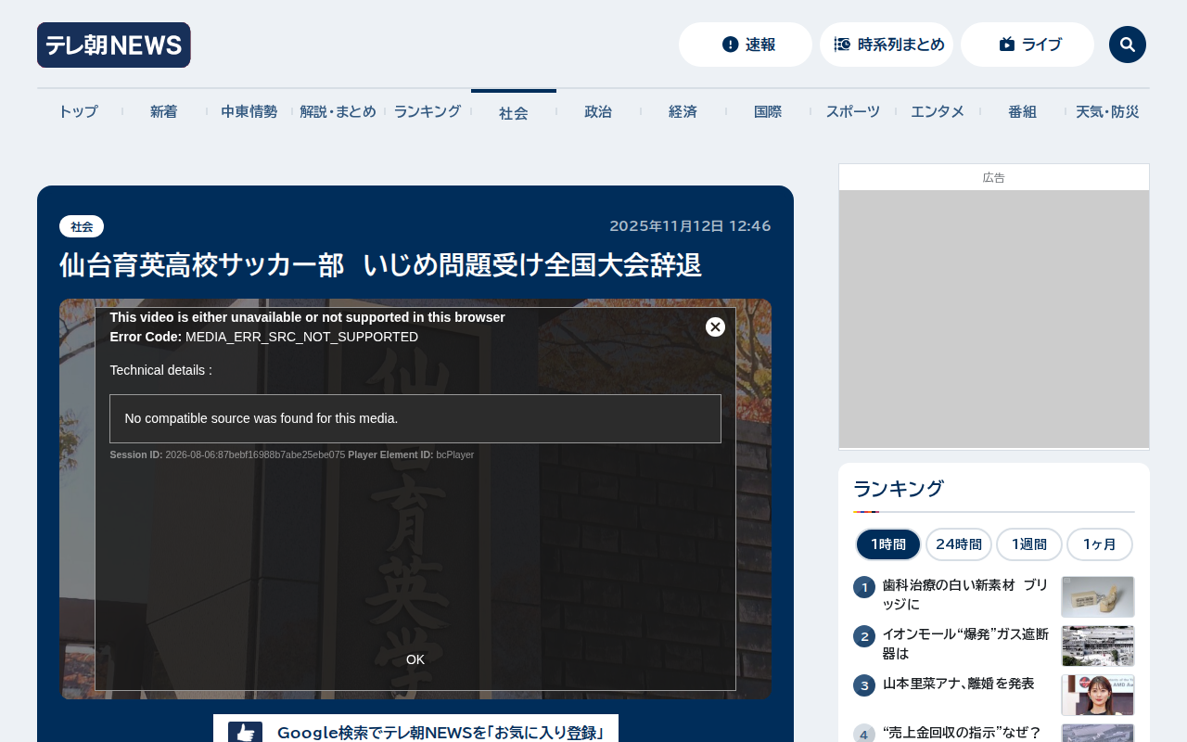Open ranking article イオンモール"爆発"ガス遮断器は
Image resolution: width=1187 pixels, height=742 pixels.
click(x=965, y=644)
